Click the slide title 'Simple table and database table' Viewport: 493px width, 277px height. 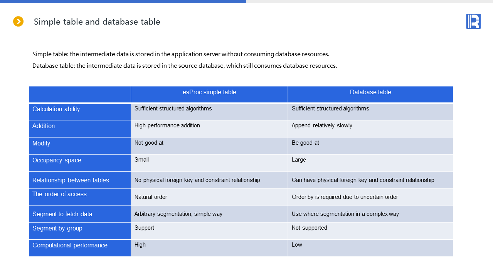[97, 22]
